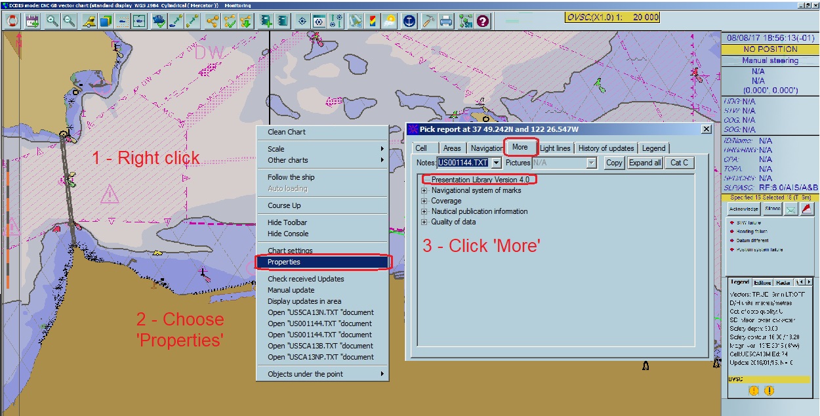Open the Notes dropdown showing US001144.TXT
This screenshot has height=416, width=820.
tap(496, 163)
